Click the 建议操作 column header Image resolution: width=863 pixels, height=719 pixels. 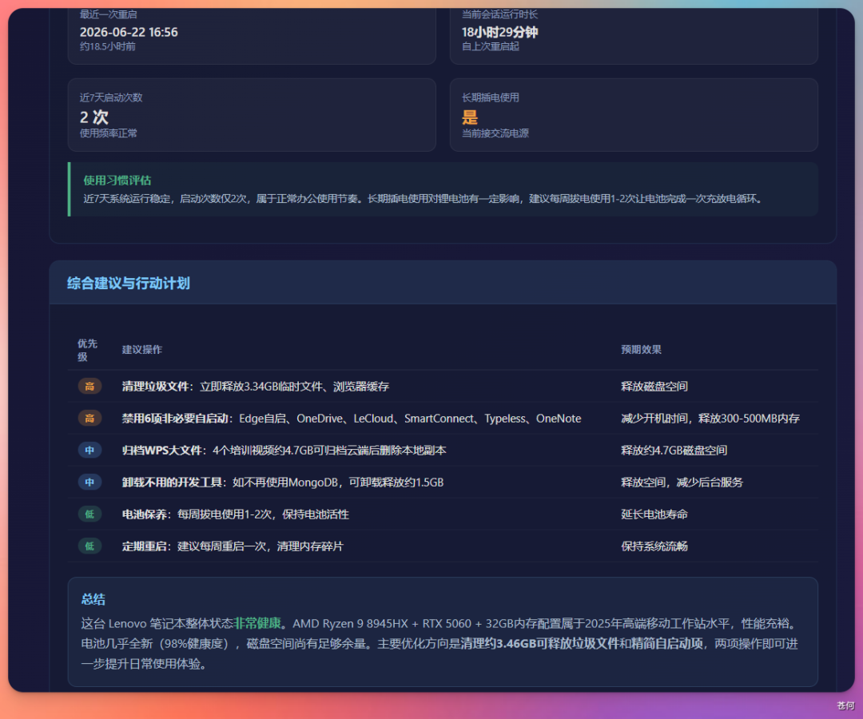142,350
